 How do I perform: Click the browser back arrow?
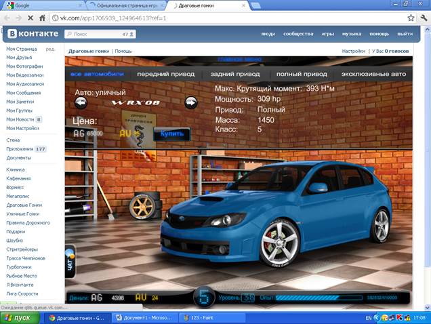7,18
